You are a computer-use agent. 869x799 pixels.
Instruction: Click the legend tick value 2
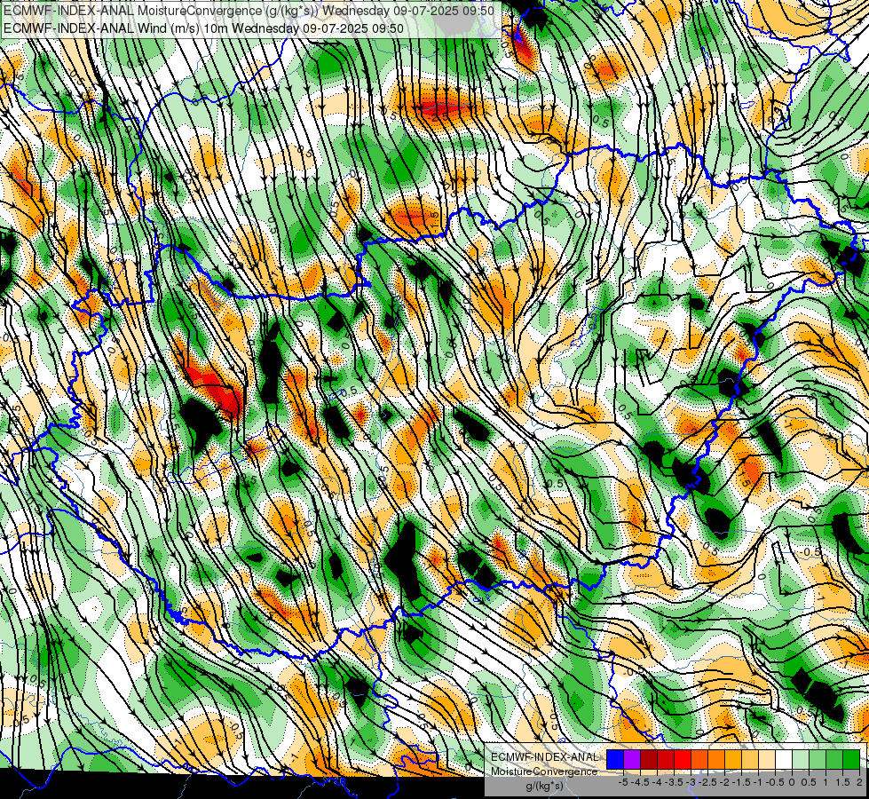pos(859,782)
